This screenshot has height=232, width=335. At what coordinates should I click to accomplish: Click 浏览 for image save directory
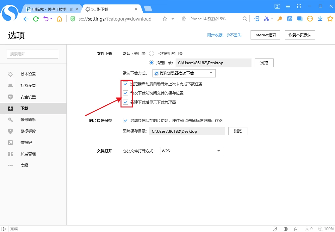point(238,131)
